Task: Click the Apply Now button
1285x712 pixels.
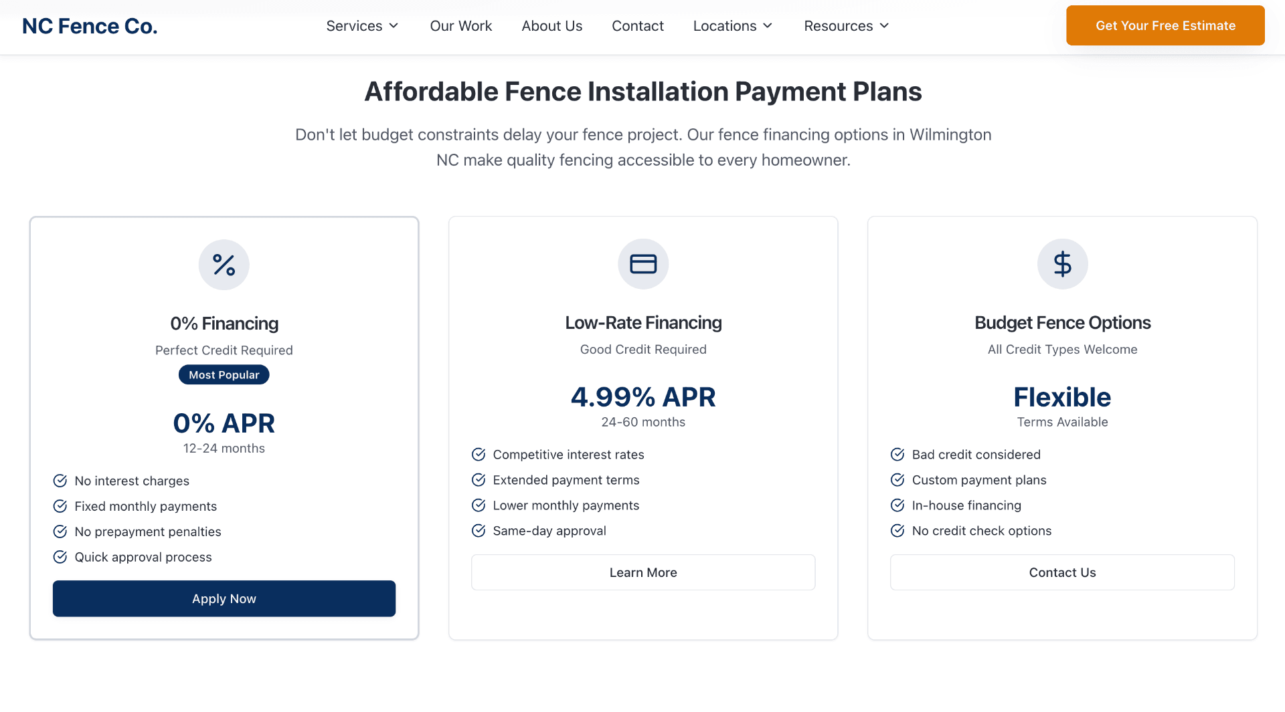Action: coord(224,598)
